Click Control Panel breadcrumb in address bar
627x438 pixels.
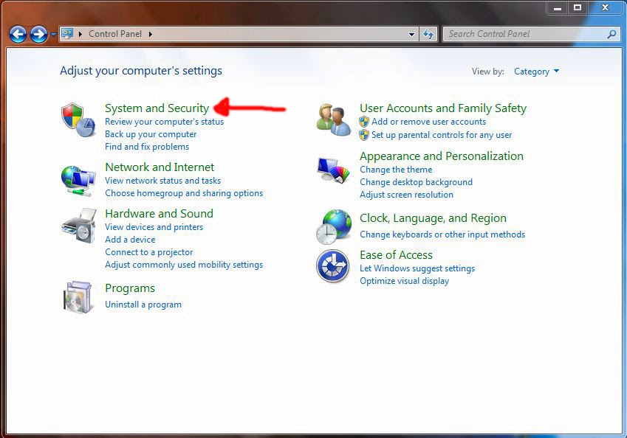(115, 34)
